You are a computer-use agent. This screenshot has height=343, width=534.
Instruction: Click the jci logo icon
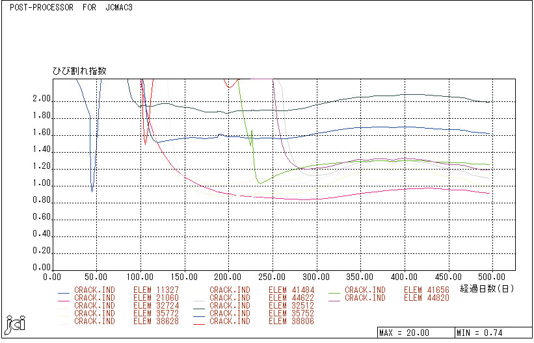(x=16, y=325)
